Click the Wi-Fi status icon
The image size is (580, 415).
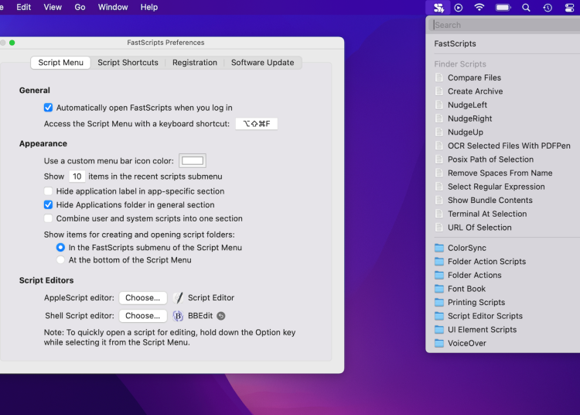[479, 8]
